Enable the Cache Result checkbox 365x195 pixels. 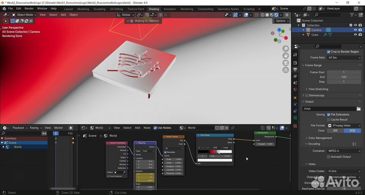tap(328, 120)
